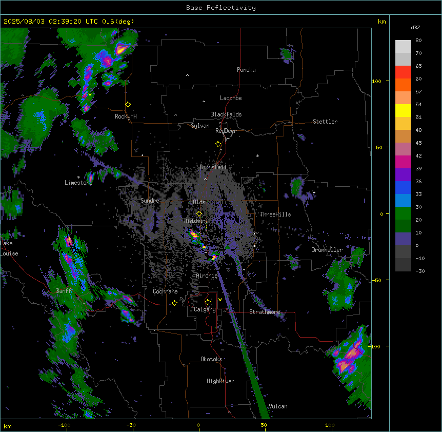Click the yellow diamond marker above the RockyMH label
442x432 pixels.
(128, 105)
